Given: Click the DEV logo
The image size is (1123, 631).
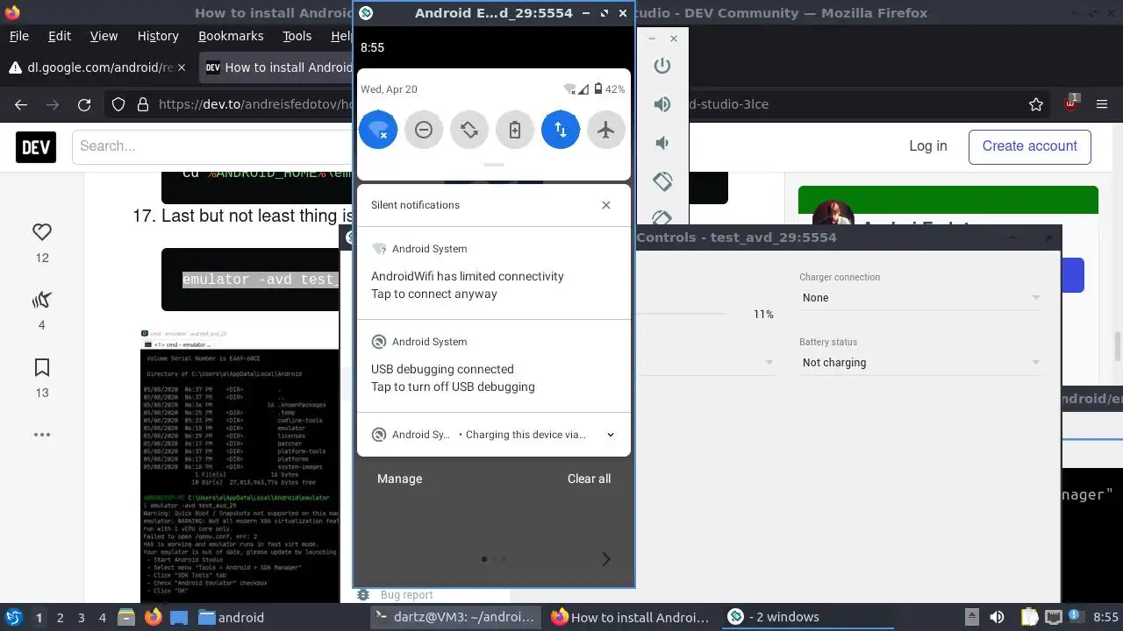Looking at the screenshot, I should 36,146.
